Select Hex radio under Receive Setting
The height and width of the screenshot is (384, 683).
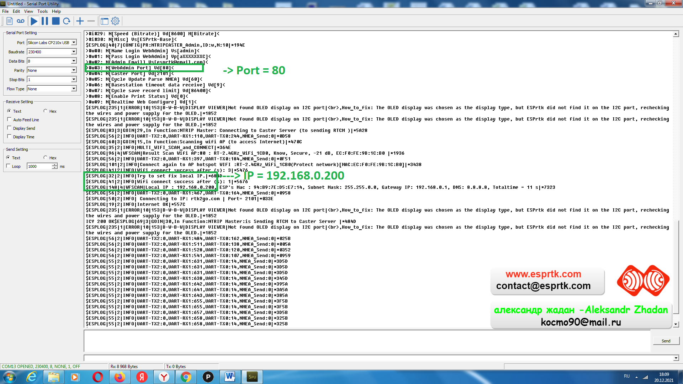[x=46, y=111]
